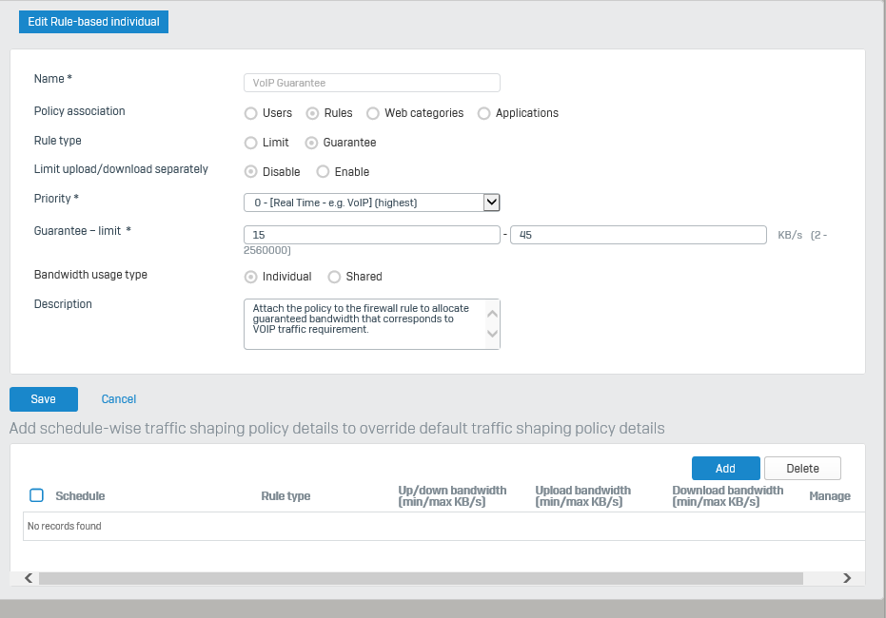
Task: Select the Users policy association radio
Action: coord(250,113)
